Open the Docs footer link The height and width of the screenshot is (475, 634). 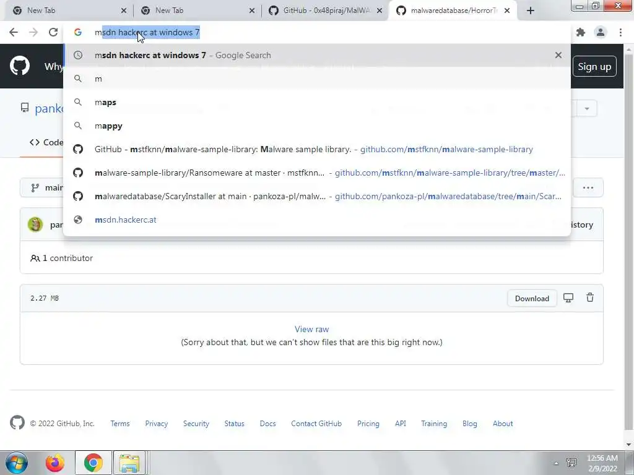pos(267,423)
